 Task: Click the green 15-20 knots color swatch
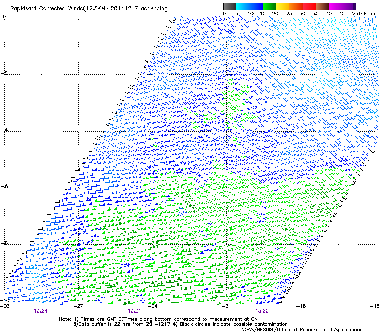[269, 6]
